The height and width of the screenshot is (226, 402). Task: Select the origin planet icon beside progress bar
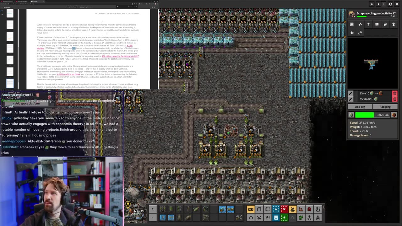(351, 115)
